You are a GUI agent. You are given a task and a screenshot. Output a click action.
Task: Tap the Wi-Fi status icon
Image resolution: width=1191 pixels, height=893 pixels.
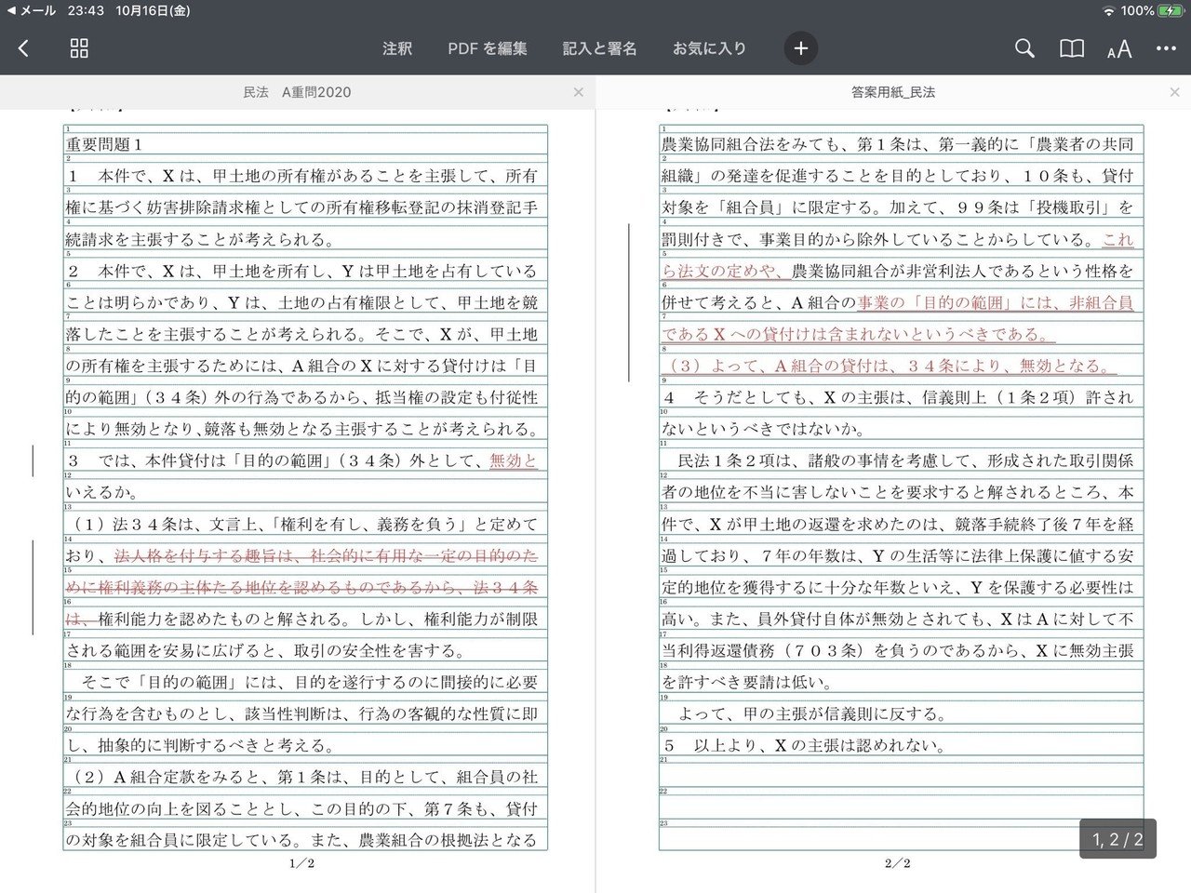[x=1107, y=10]
